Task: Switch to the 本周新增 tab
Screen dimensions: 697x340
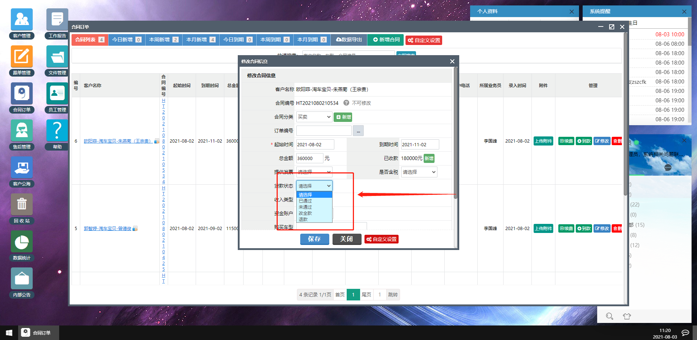Action: (x=164, y=40)
